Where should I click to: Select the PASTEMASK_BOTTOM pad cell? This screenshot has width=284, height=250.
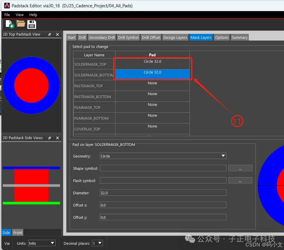pos(152,96)
